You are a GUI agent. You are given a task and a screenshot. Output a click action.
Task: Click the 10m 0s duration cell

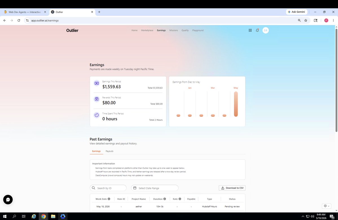160,206
